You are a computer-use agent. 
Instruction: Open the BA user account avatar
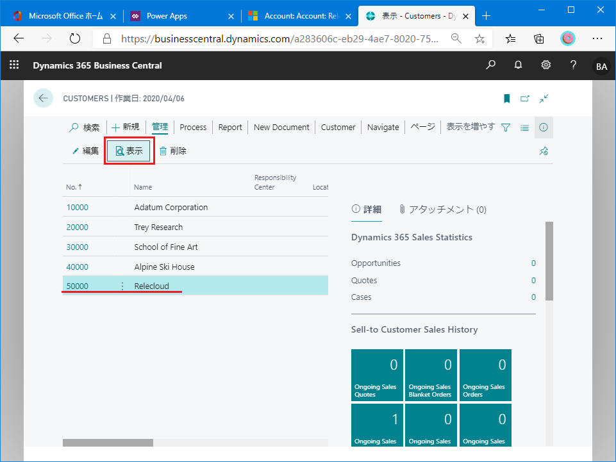click(601, 67)
